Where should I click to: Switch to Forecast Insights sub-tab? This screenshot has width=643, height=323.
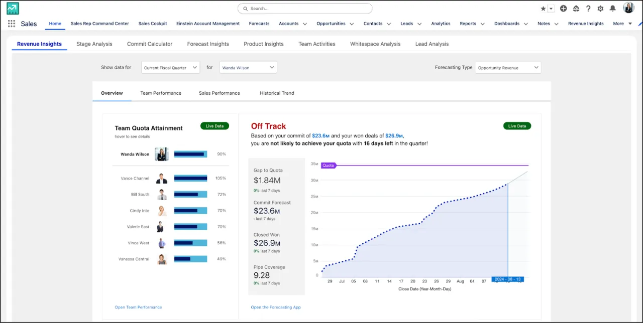click(x=208, y=44)
